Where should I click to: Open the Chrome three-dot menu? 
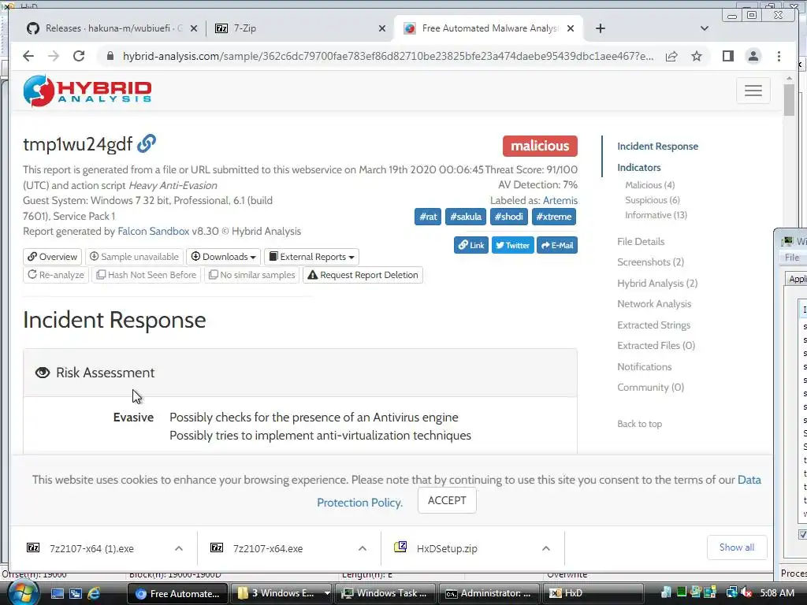coord(779,56)
